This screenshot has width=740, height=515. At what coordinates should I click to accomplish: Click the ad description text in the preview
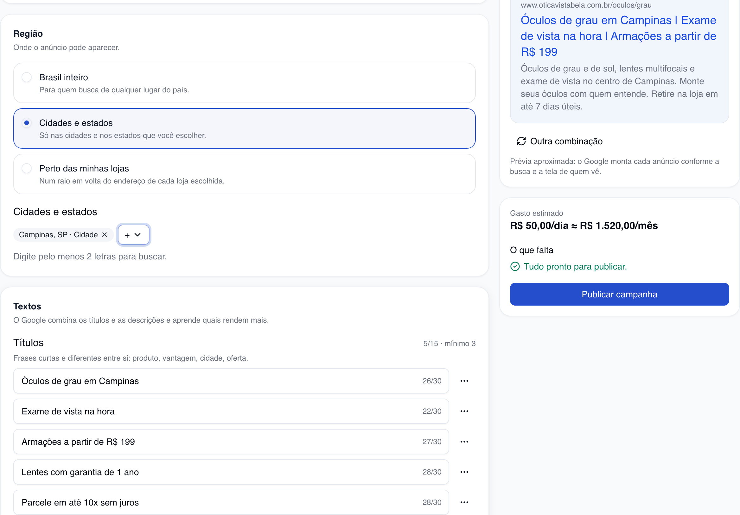[x=619, y=88]
